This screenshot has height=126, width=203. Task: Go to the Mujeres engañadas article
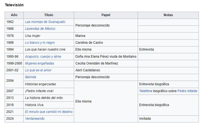39,63
